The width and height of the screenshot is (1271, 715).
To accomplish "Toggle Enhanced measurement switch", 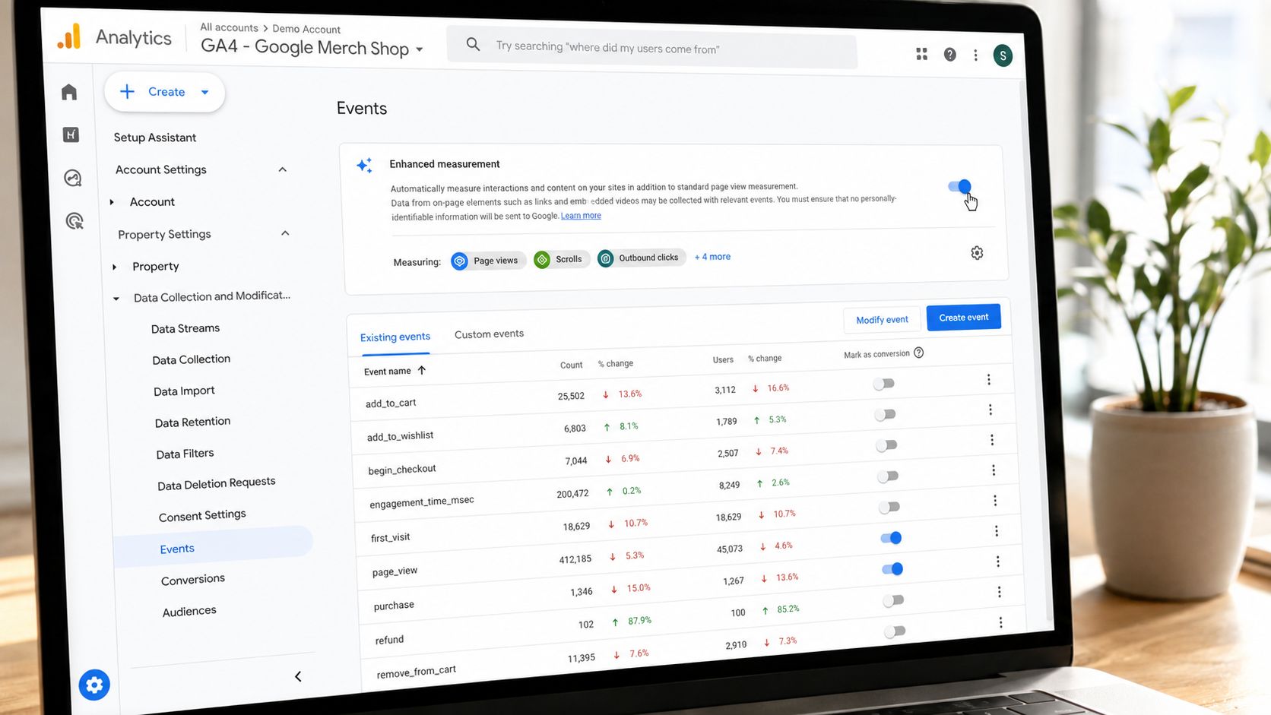I will (959, 186).
